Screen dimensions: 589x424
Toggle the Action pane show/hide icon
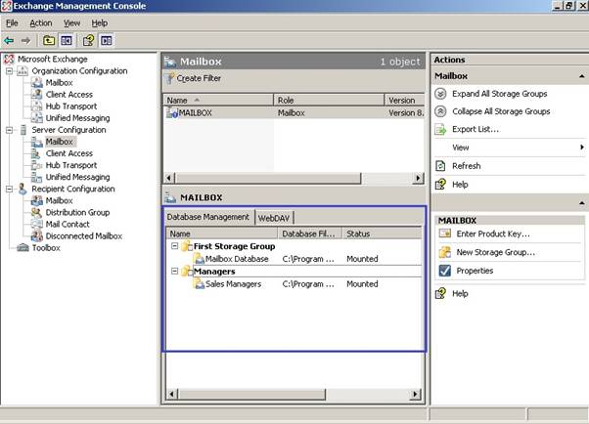[x=107, y=40]
